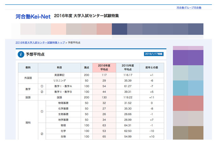Click the 39.31 value cell
This screenshot has width=217, height=144.
pos(128,92)
